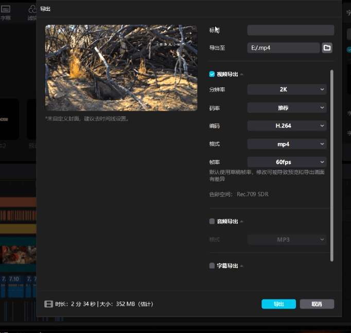Click the 未自定义封面 cover hint text
Image resolution: width=351 pixels, height=333 pixels.
pos(87,118)
